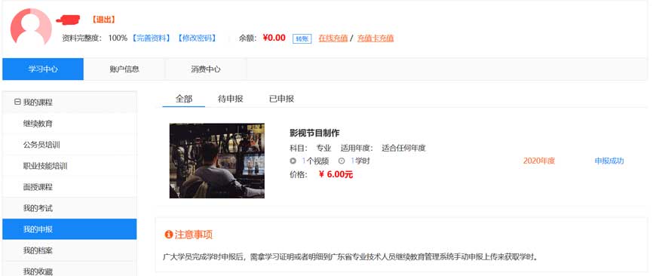Collapse the 我的课程 tree section
Image resolution: width=653 pixels, height=276 pixels.
(17, 102)
